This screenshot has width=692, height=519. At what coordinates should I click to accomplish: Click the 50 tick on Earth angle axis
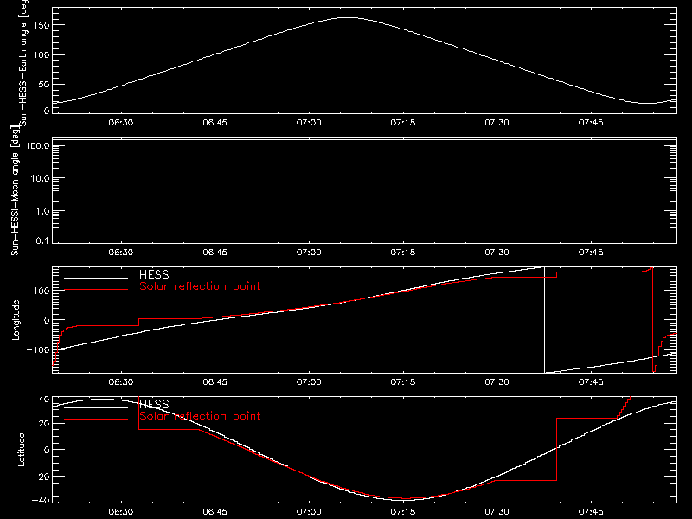pyautogui.click(x=44, y=84)
